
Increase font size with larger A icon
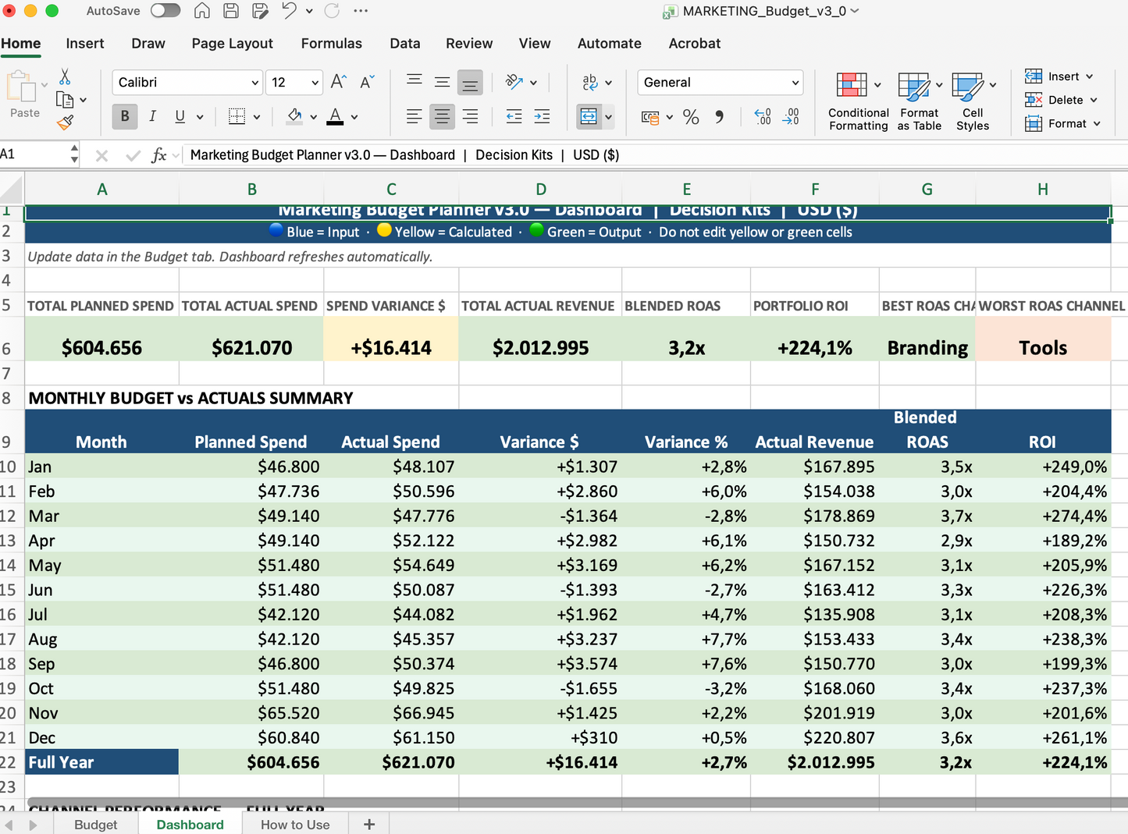pyautogui.click(x=338, y=82)
